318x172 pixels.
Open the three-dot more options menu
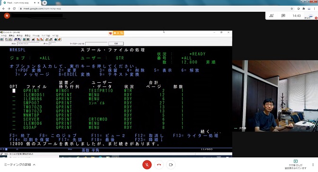coord(313,165)
